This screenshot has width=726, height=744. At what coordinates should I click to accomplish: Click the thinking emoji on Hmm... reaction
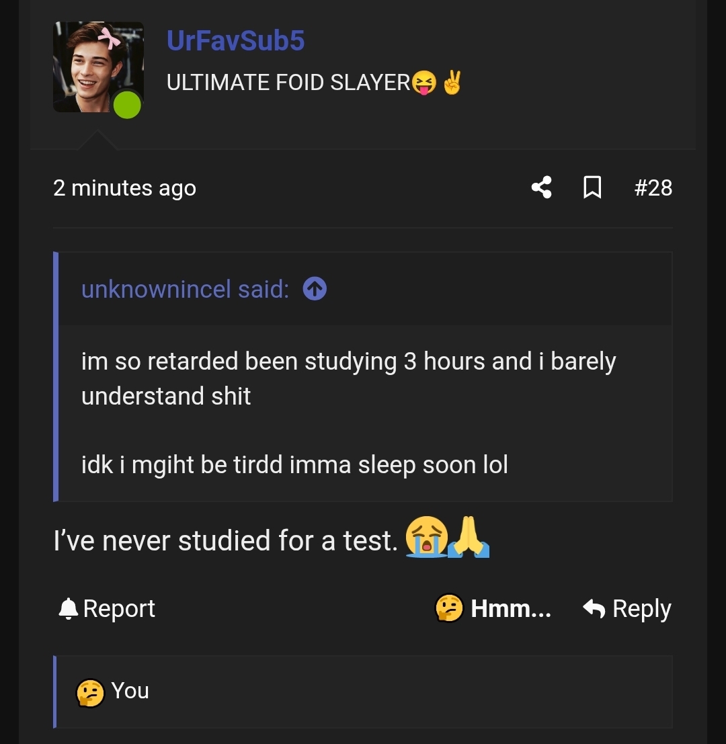coord(449,609)
